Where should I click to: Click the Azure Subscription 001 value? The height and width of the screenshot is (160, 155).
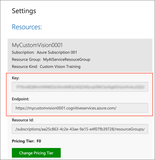(57, 52)
